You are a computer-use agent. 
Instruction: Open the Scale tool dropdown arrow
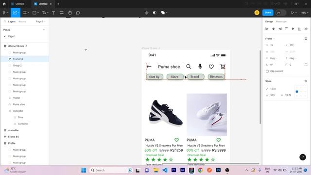click(x=18, y=13)
